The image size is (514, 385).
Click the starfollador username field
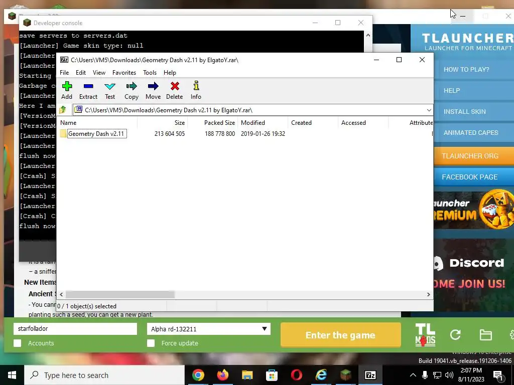[75, 329]
